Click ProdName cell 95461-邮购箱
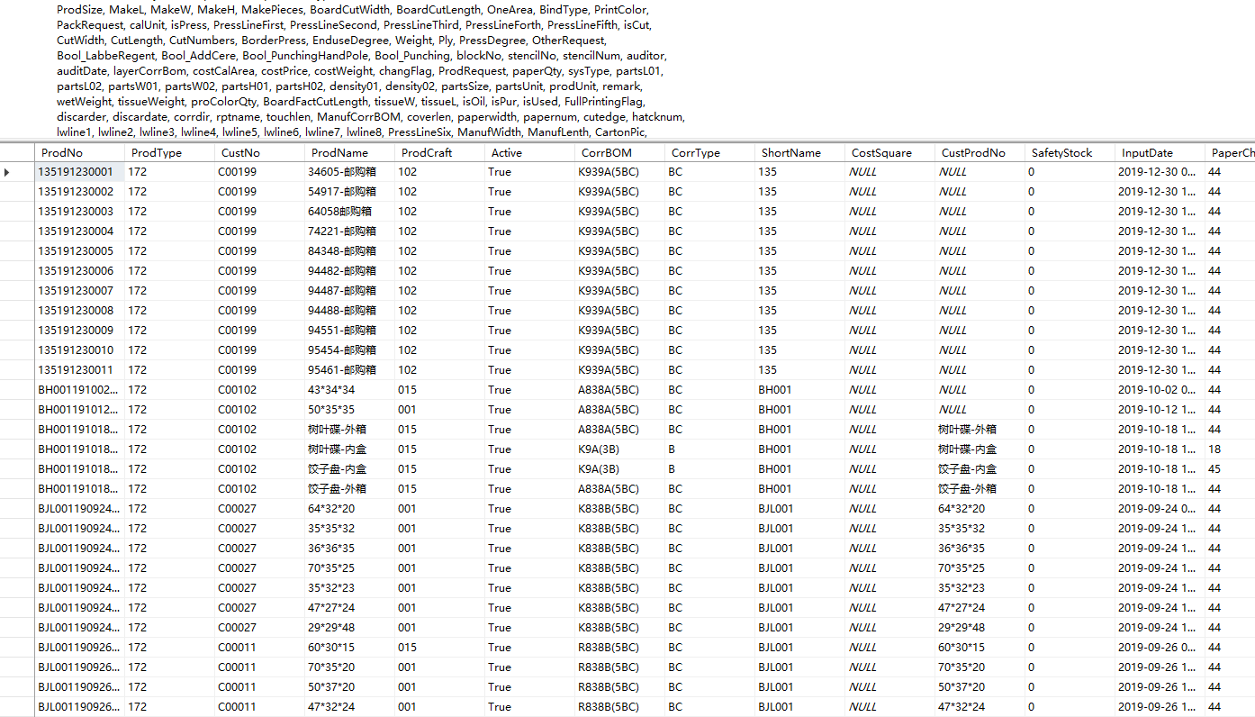 tap(349, 370)
